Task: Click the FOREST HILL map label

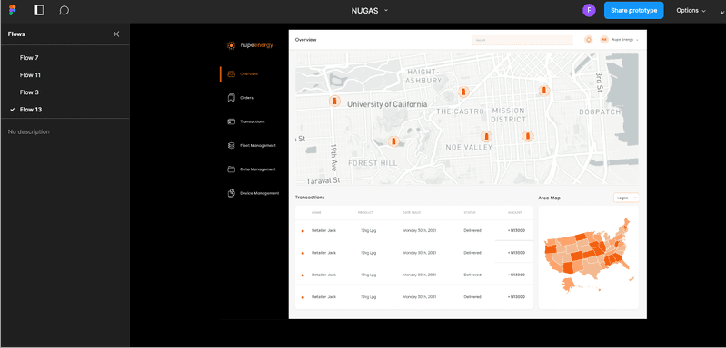Action: point(373,163)
